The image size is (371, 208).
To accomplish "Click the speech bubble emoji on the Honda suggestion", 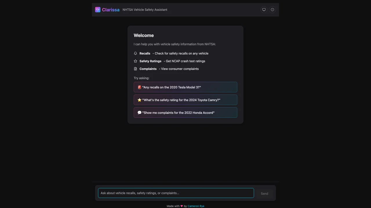I will 139,112.
